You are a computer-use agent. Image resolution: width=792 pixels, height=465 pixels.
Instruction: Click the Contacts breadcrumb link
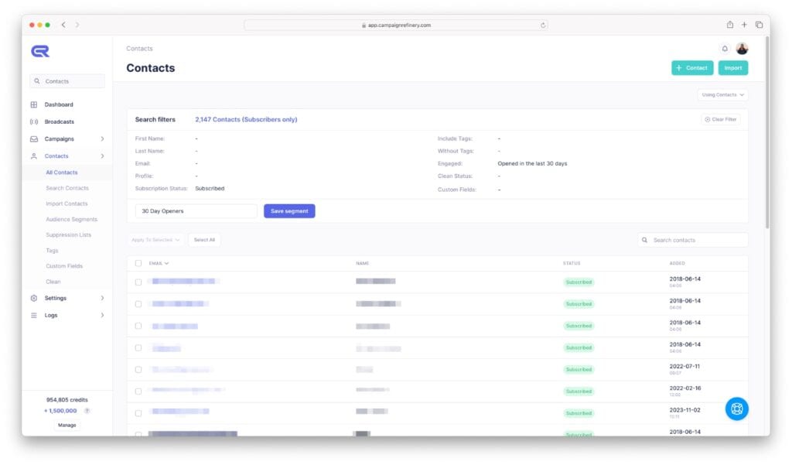(139, 49)
